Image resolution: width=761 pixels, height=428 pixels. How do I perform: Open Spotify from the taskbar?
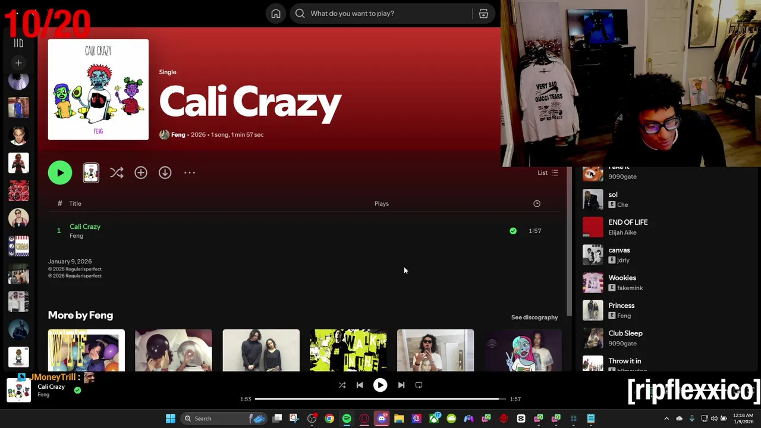point(347,418)
